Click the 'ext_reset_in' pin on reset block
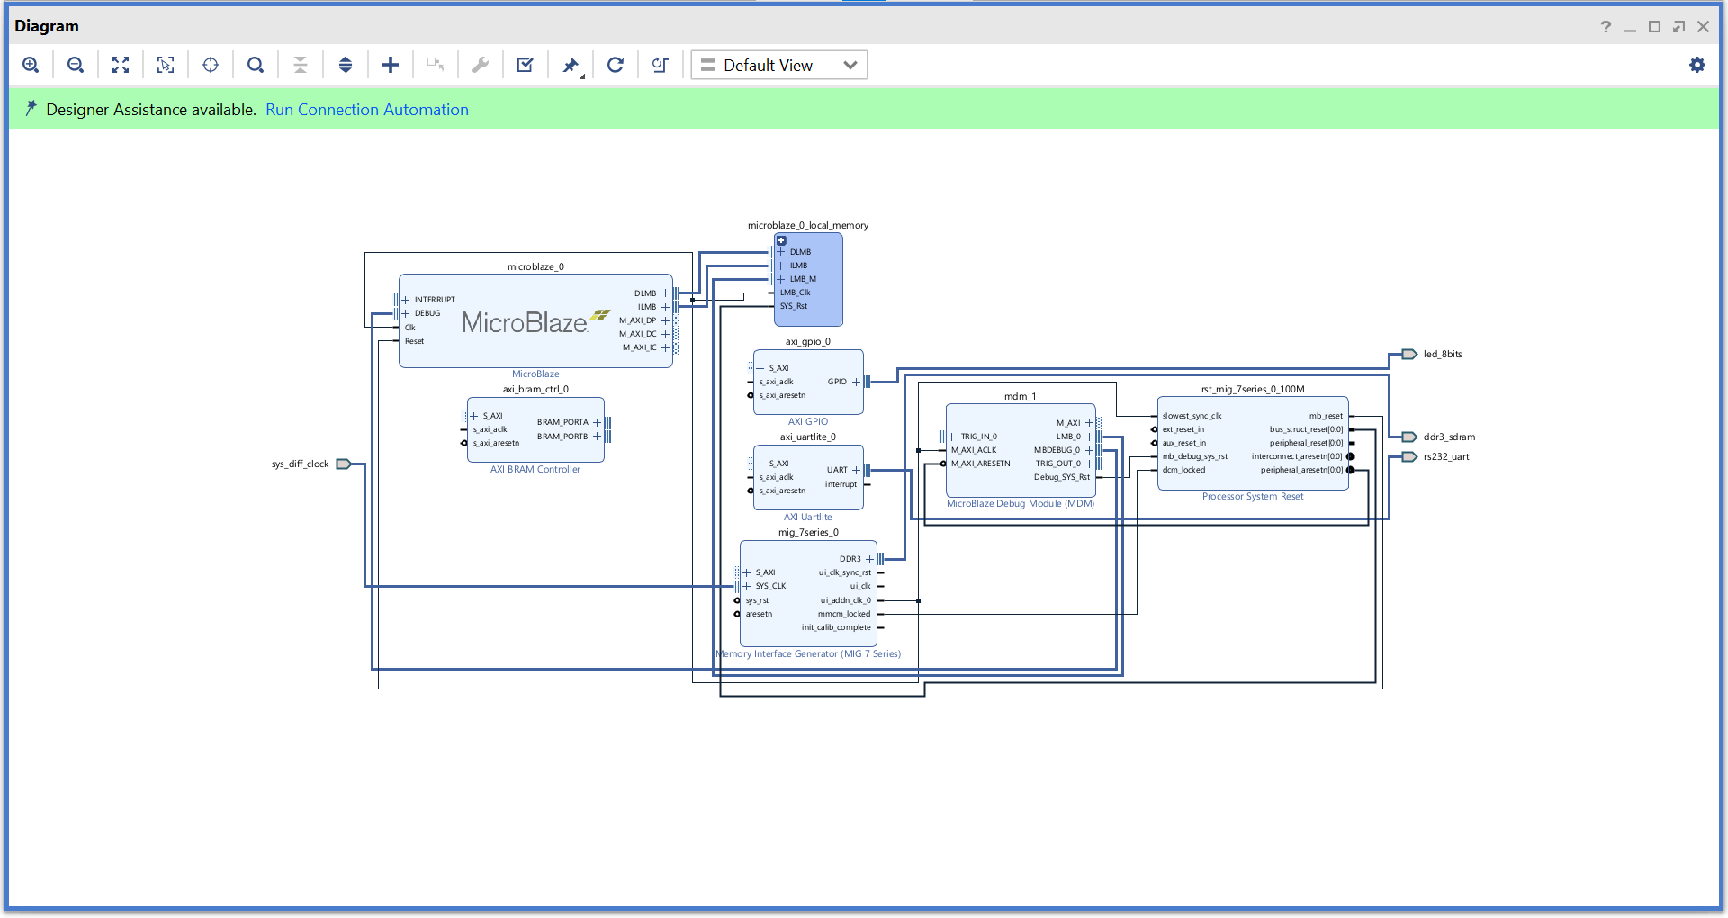 (1183, 429)
